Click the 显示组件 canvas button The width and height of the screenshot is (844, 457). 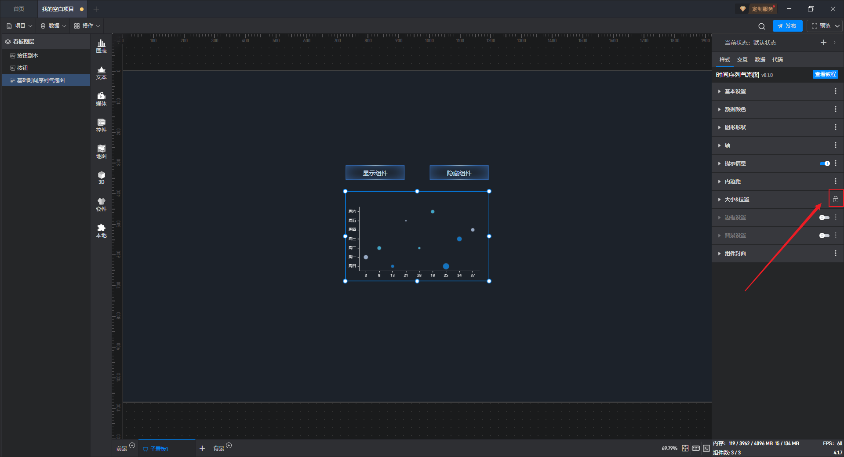coord(375,173)
